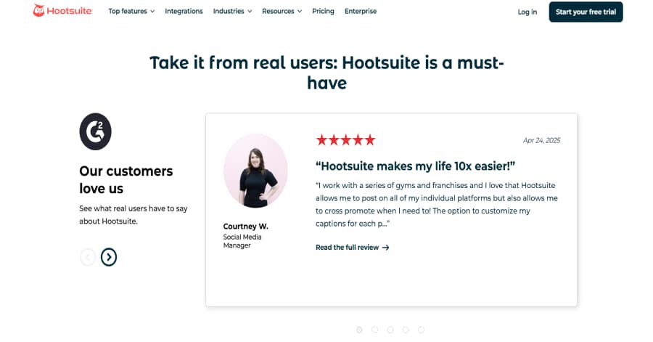Open the Integrations page
This screenshot has width=653, height=342.
184,11
